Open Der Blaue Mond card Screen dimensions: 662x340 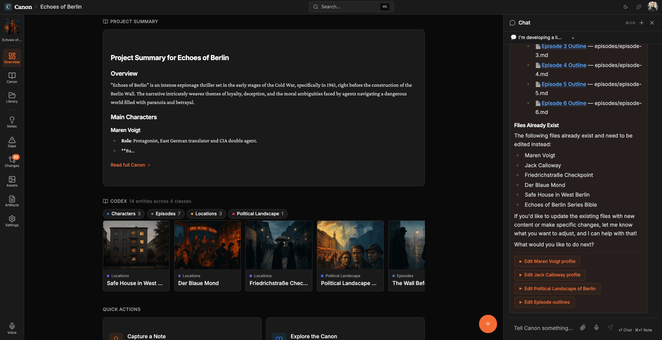coord(207,256)
